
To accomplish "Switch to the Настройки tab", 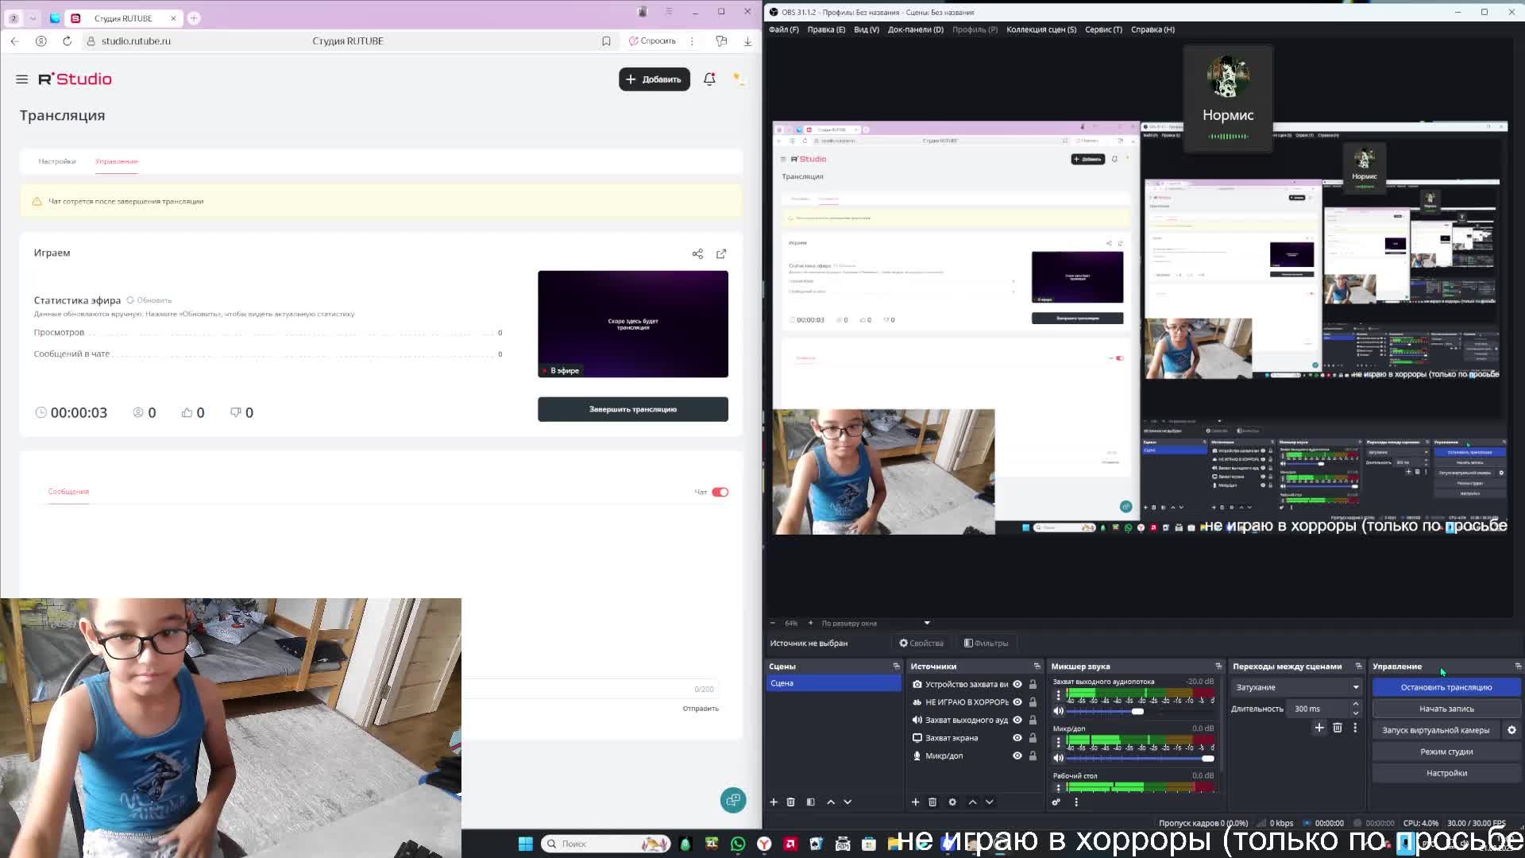I will click(x=57, y=161).
